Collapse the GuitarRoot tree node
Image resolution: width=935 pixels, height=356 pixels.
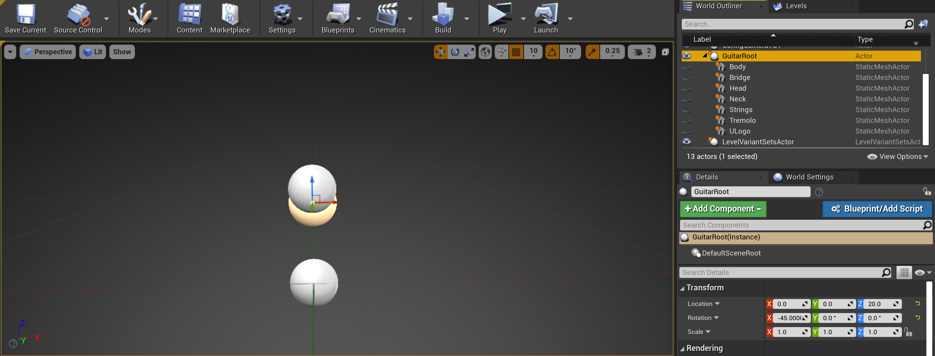point(704,55)
